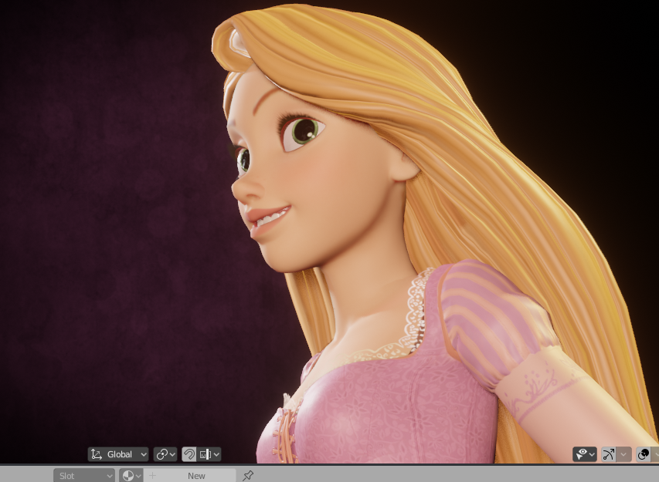
Task: Open the snapping options dropdown
Action: [209, 454]
